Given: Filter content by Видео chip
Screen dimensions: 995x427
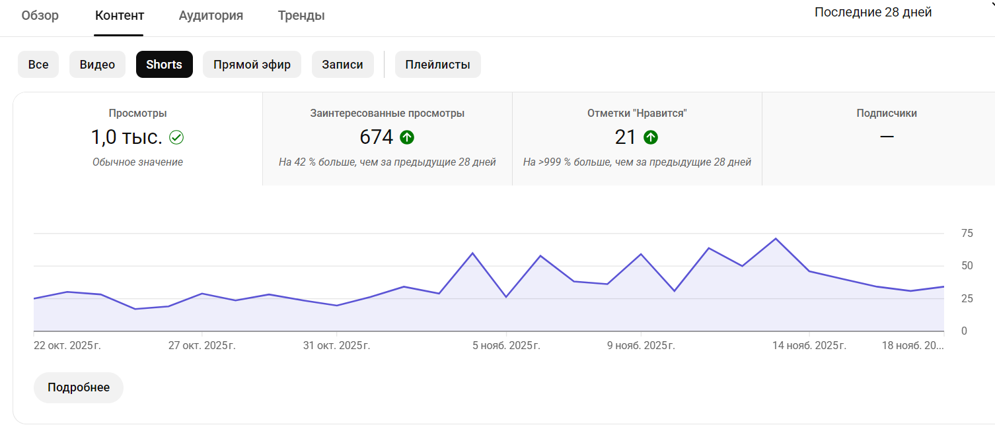Looking at the screenshot, I should [97, 65].
